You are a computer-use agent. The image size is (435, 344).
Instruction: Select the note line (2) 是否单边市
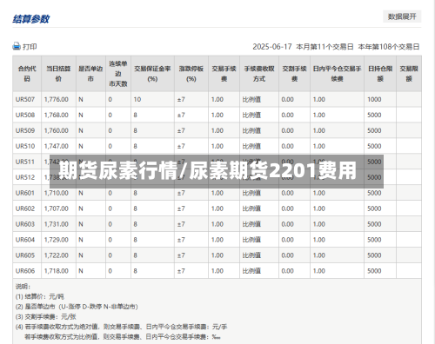click(77, 307)
